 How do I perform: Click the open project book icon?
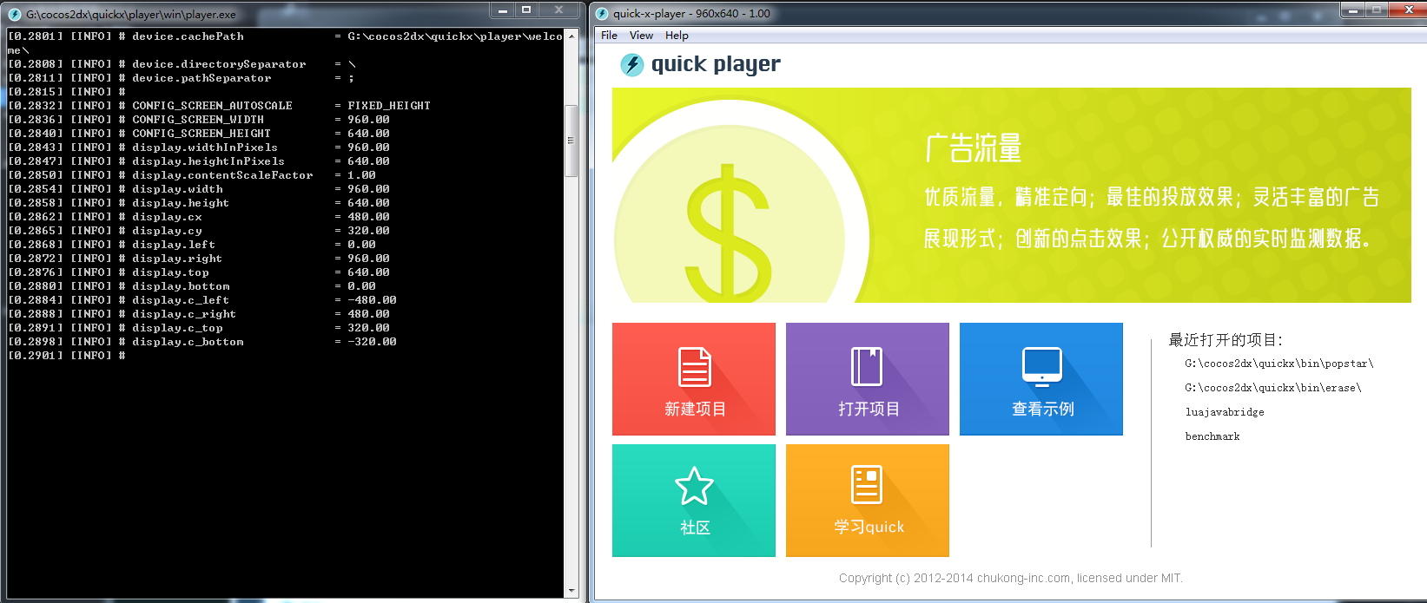pos(867,367)
